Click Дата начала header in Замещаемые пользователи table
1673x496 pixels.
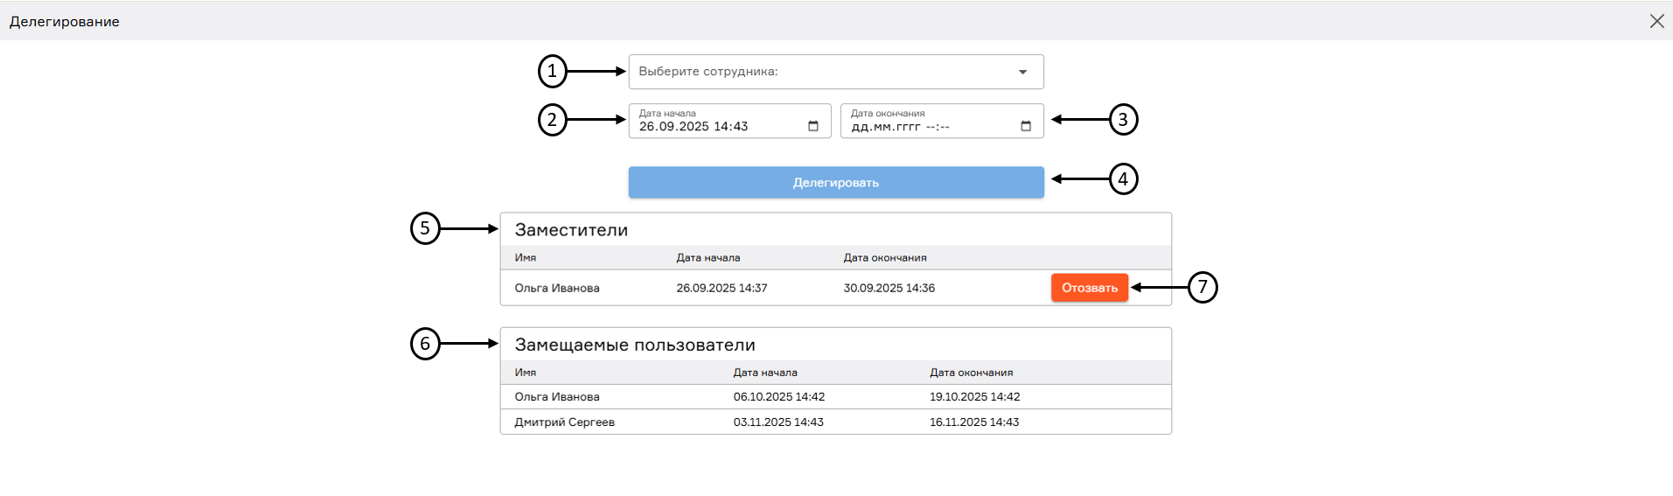click(765, 373)
